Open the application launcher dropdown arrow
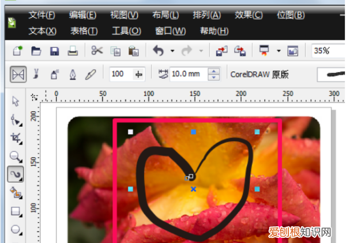This screenshot has width=346, height=243. click(x=279, y=51)
